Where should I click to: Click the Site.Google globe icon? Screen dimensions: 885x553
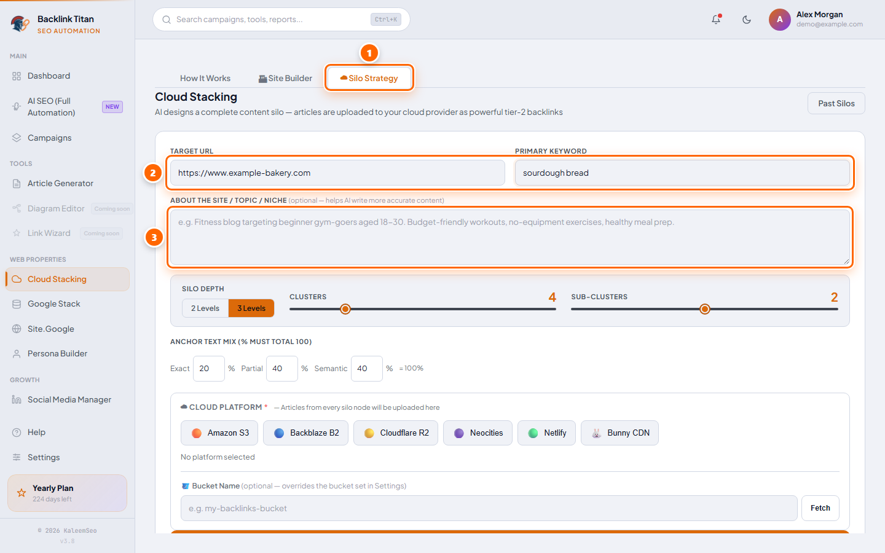tap(17, 329)
